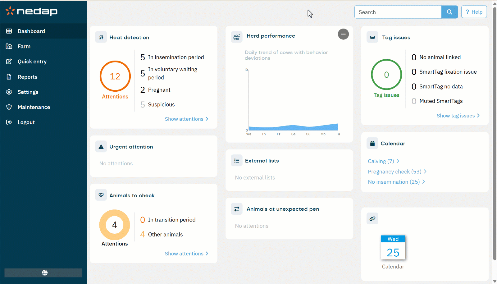Screen dimensions: 497x284
Task: Show attentions under Heat detection
Action: [187, 119]
